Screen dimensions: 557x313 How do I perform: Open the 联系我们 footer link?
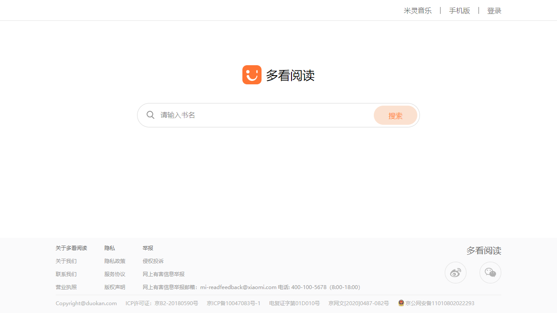66,274
